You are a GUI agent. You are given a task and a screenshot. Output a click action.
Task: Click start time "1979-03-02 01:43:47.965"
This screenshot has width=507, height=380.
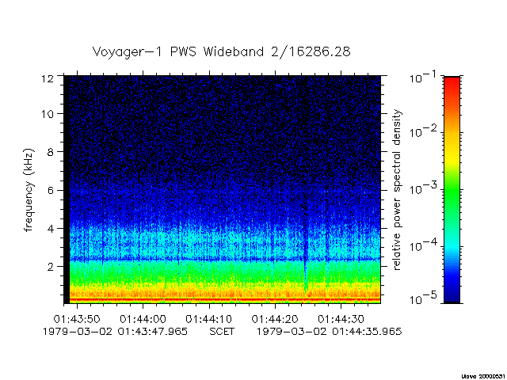[115, 332]
